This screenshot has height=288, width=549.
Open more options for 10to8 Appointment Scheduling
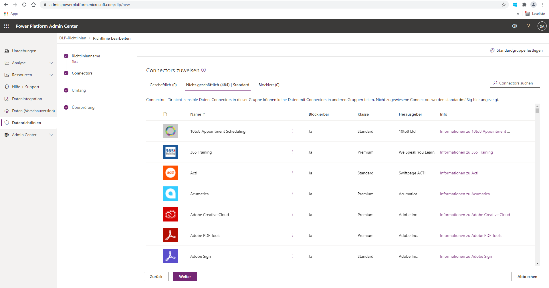coord(293,131)
